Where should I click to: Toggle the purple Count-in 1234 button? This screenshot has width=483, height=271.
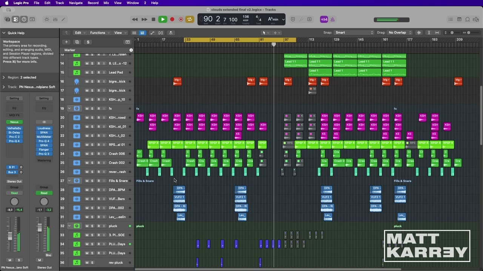[324, 19]
